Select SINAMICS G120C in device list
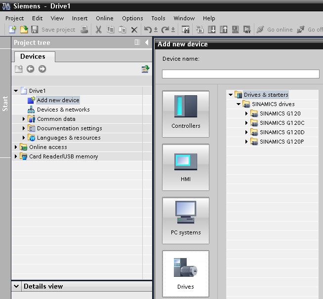323x299 pixels. pos(282,123)
